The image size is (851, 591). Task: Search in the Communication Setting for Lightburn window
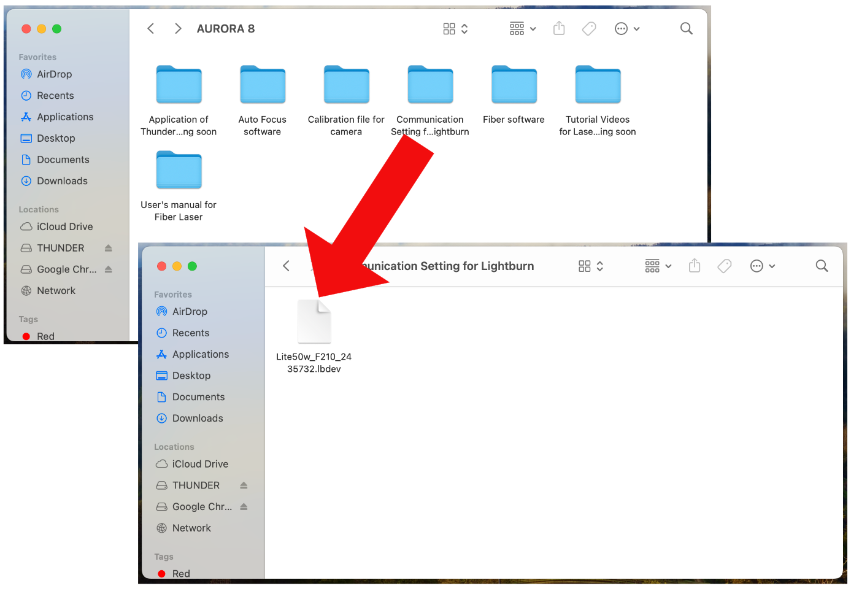822,266
